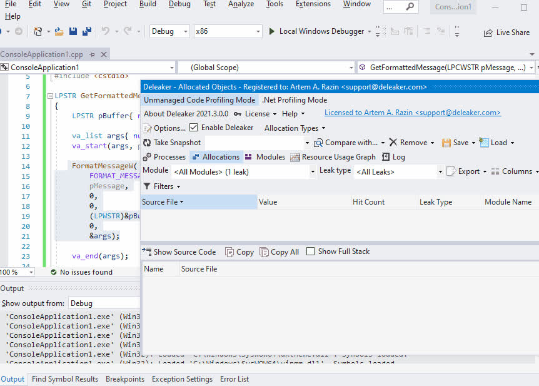Toggle the Show Full Stack checkbox
Screen dimensions: 539x386
point(310,251)
